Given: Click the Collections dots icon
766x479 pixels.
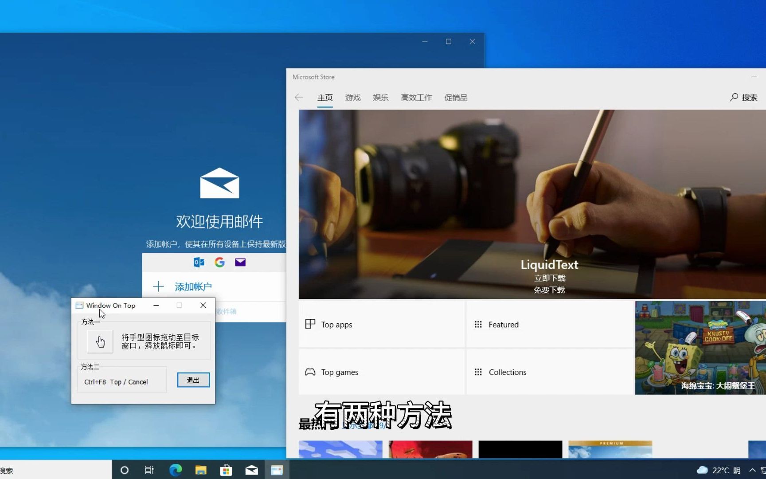Looking at the screenshot, I should [x=478, y=372].
